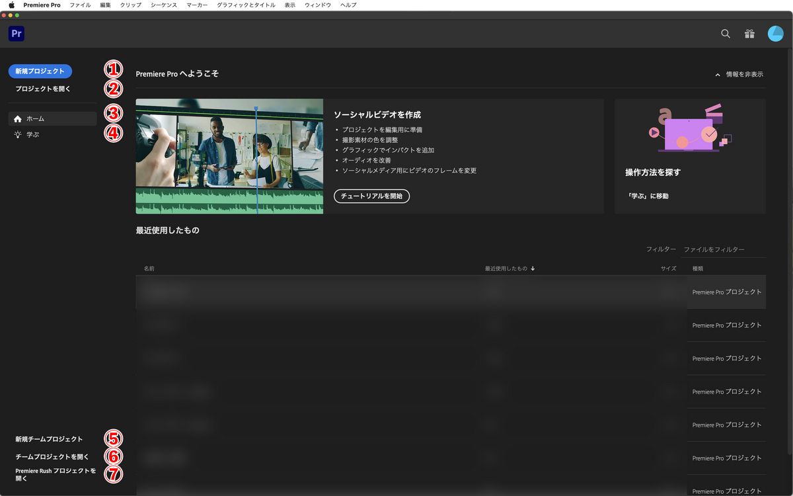The image size is (793, 496).
Task: Open the search magnifier icon
Action: 726,34
